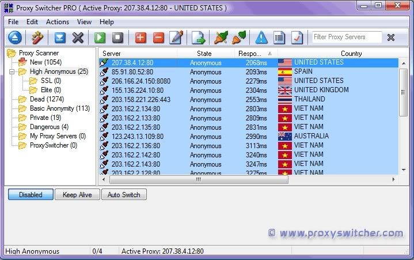Select the Private (19) folder

(45, 118)
